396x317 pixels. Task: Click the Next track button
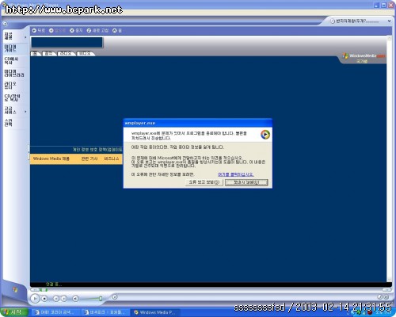[64, 299]
